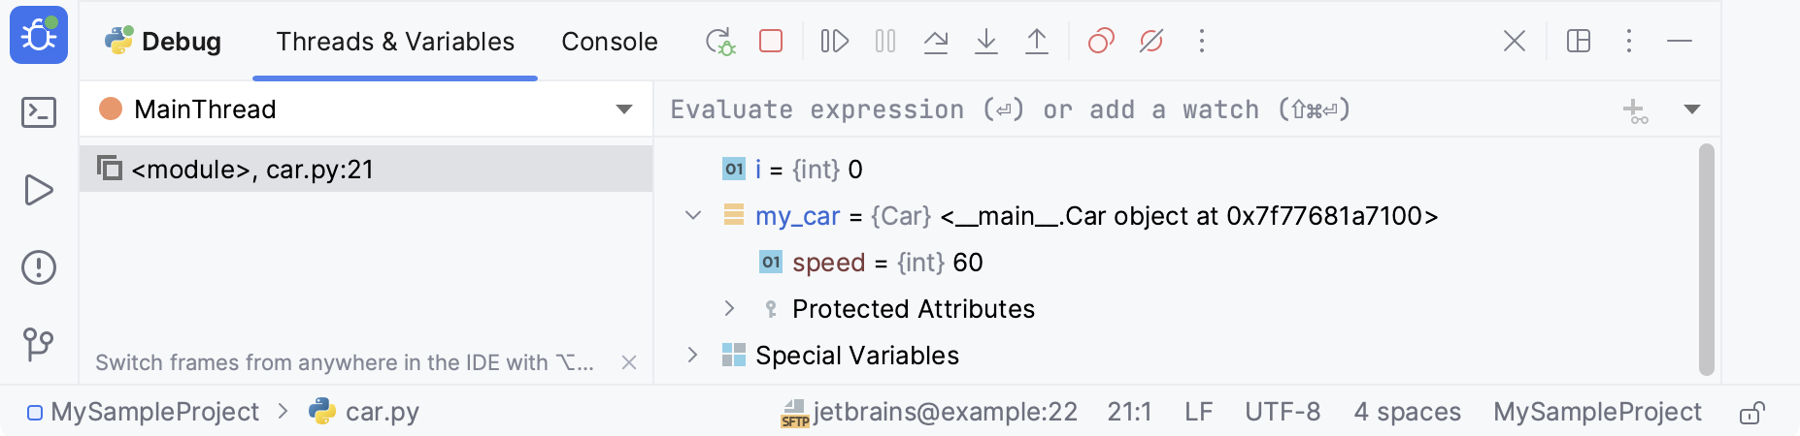Collapse the my_car variable node
This screenshot has height=436, width=1800.
(x=693, y=216)
